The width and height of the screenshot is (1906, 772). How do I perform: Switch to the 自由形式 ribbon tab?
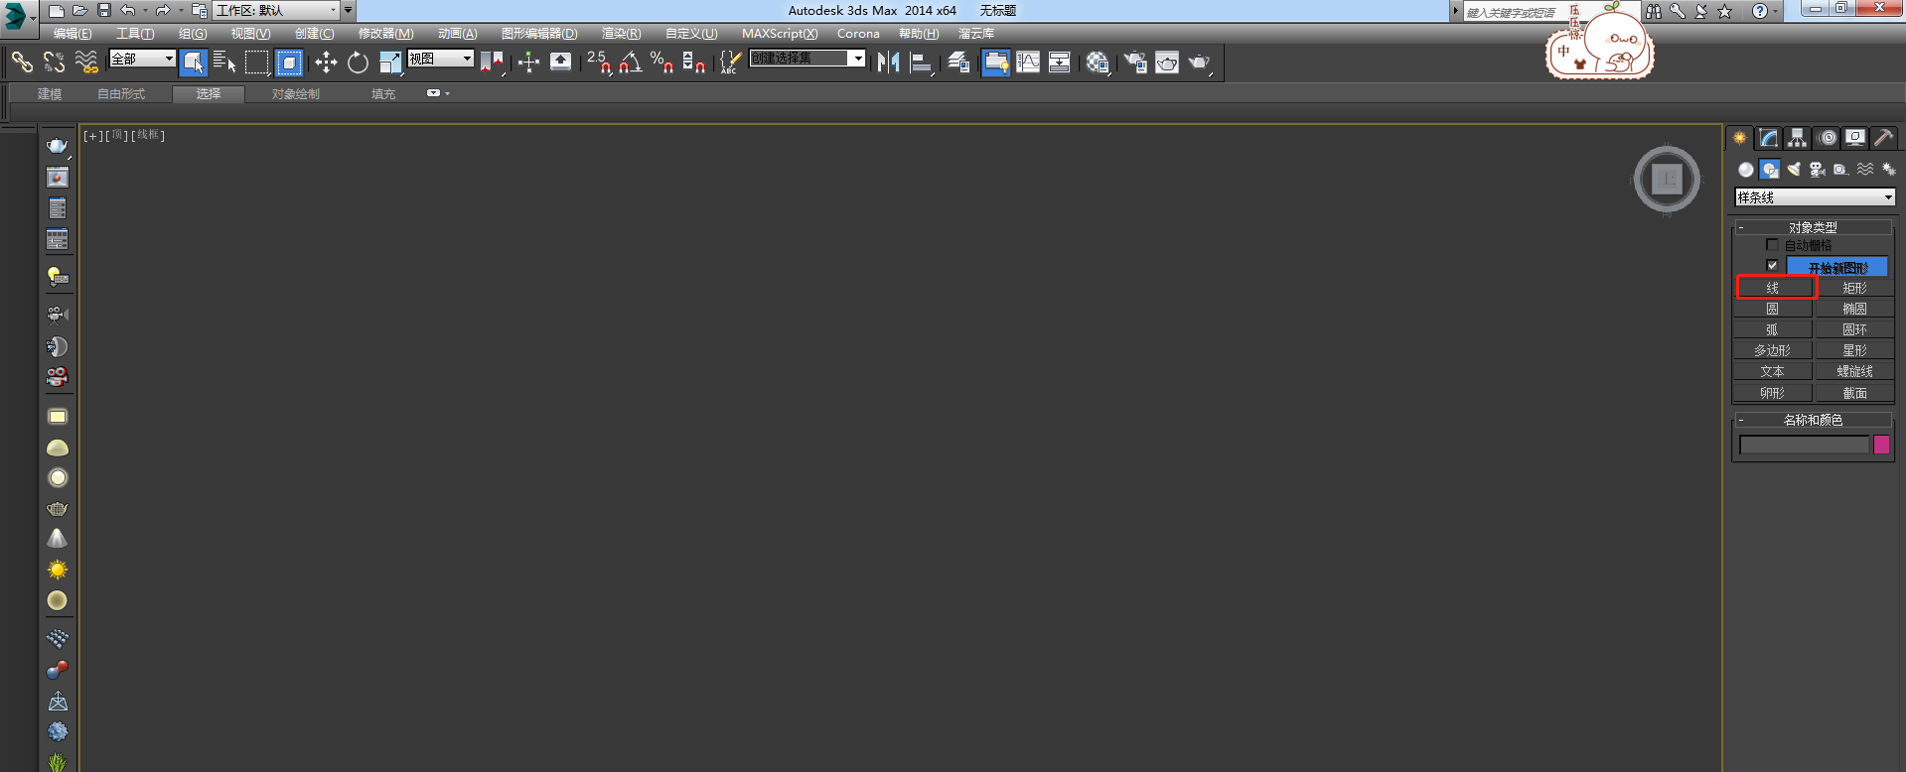click(x=121, y=94)
